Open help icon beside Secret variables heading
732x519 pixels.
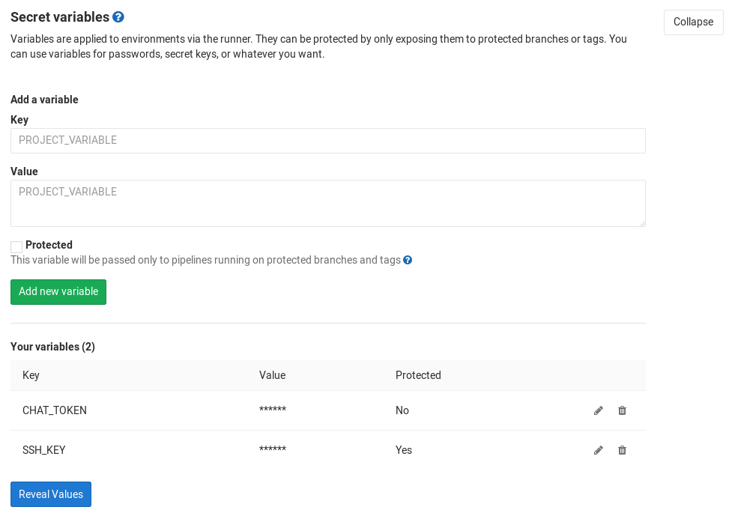click(x=118, y=16)
